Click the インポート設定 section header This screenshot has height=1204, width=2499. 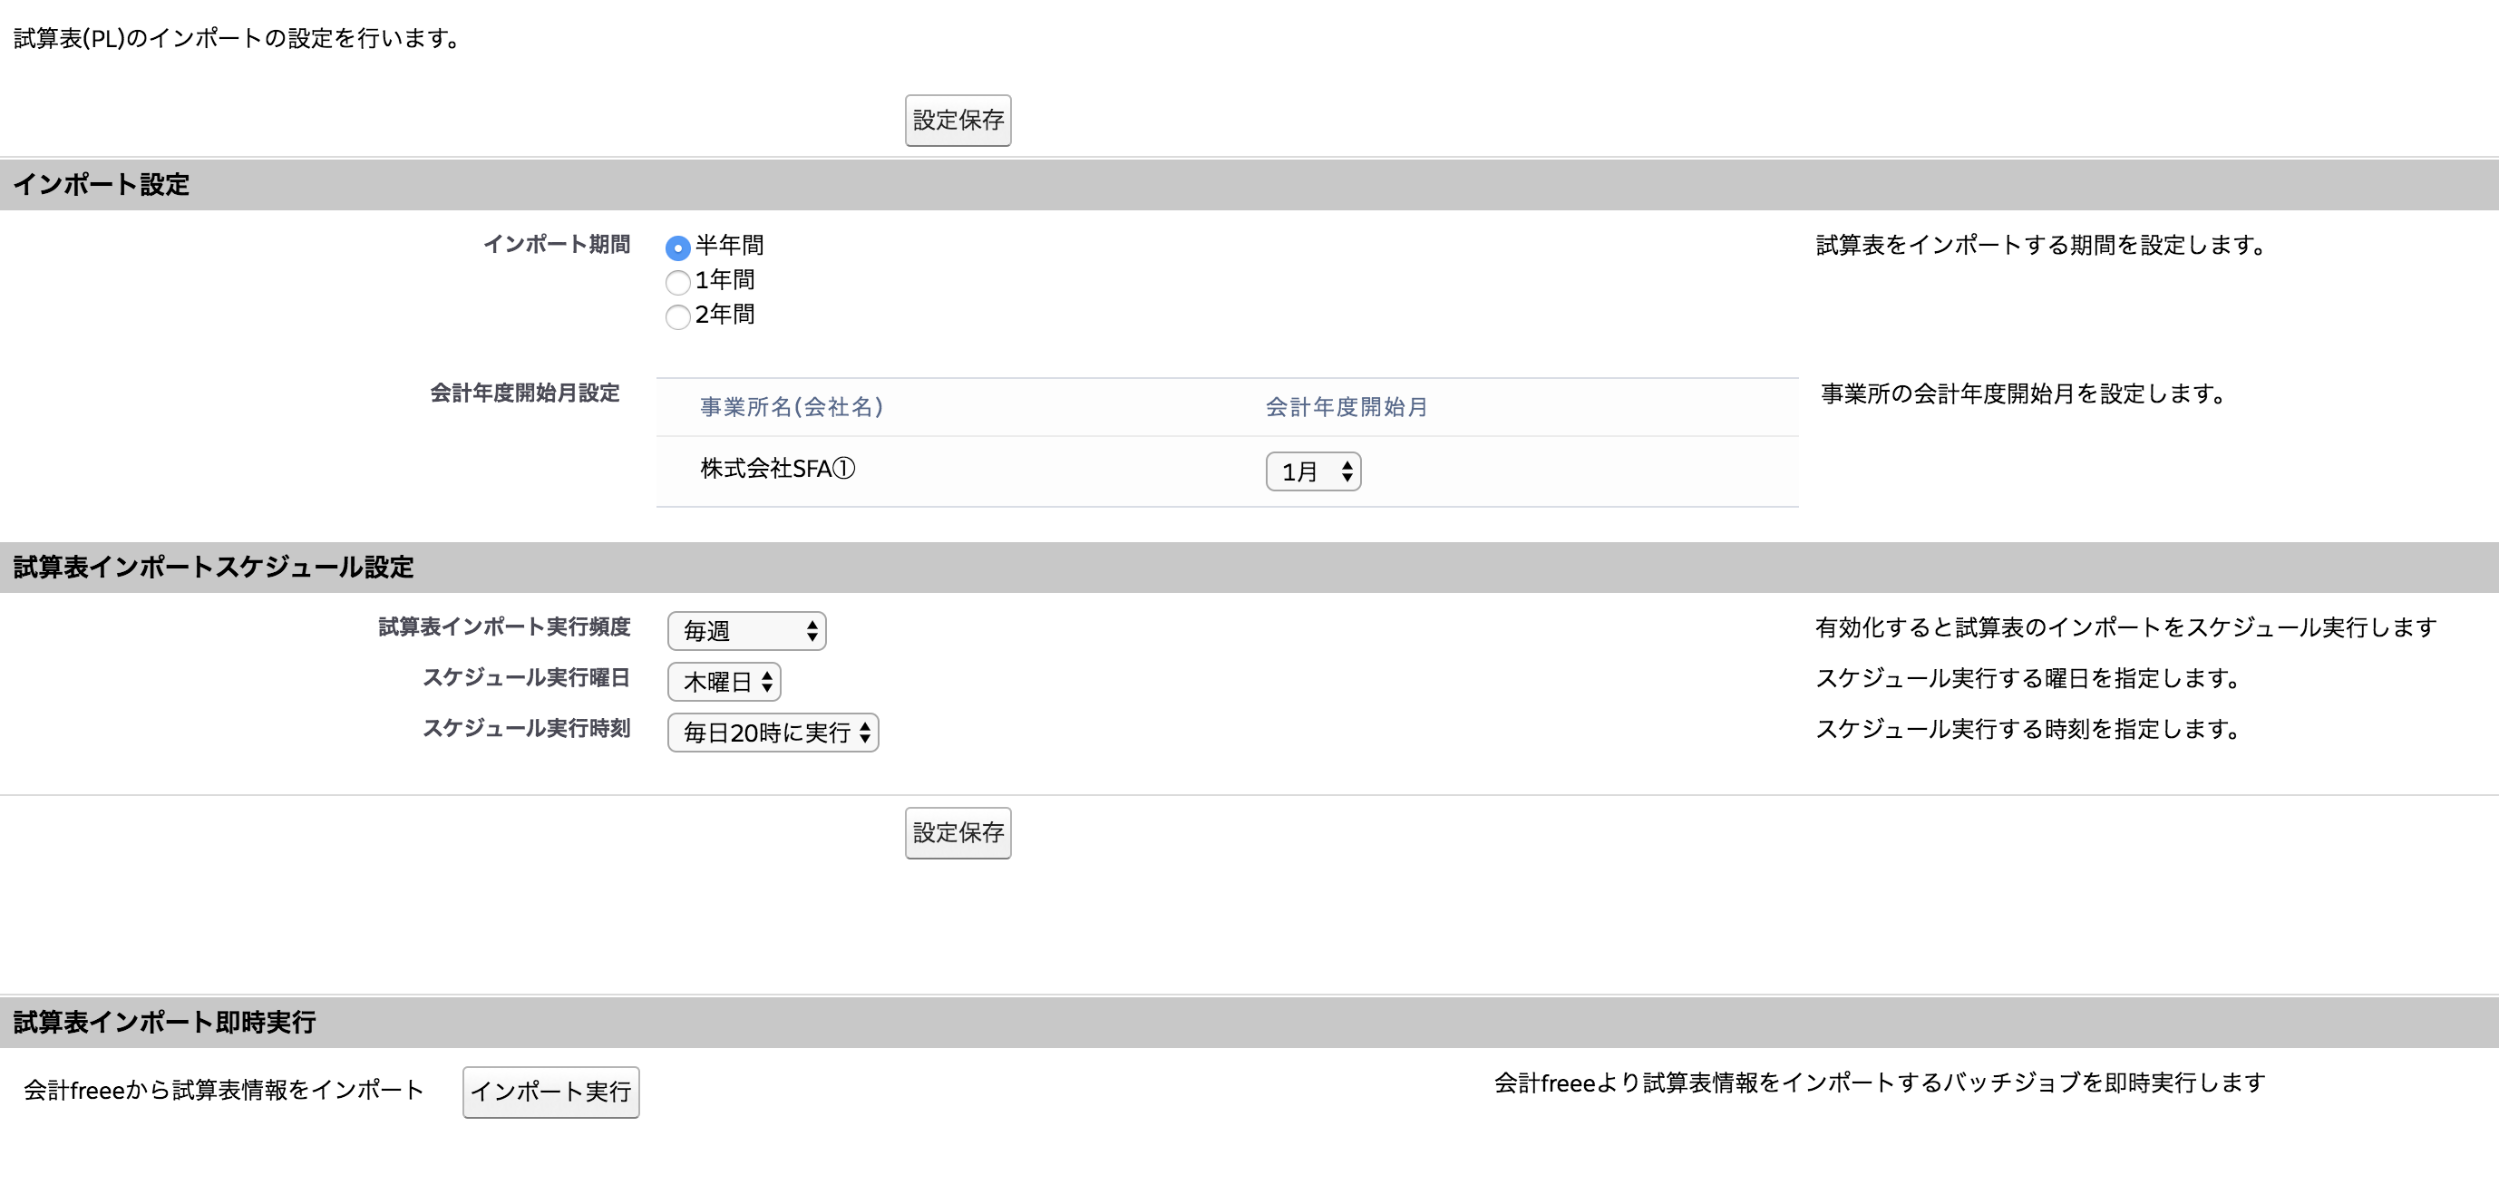coord(101,184)
